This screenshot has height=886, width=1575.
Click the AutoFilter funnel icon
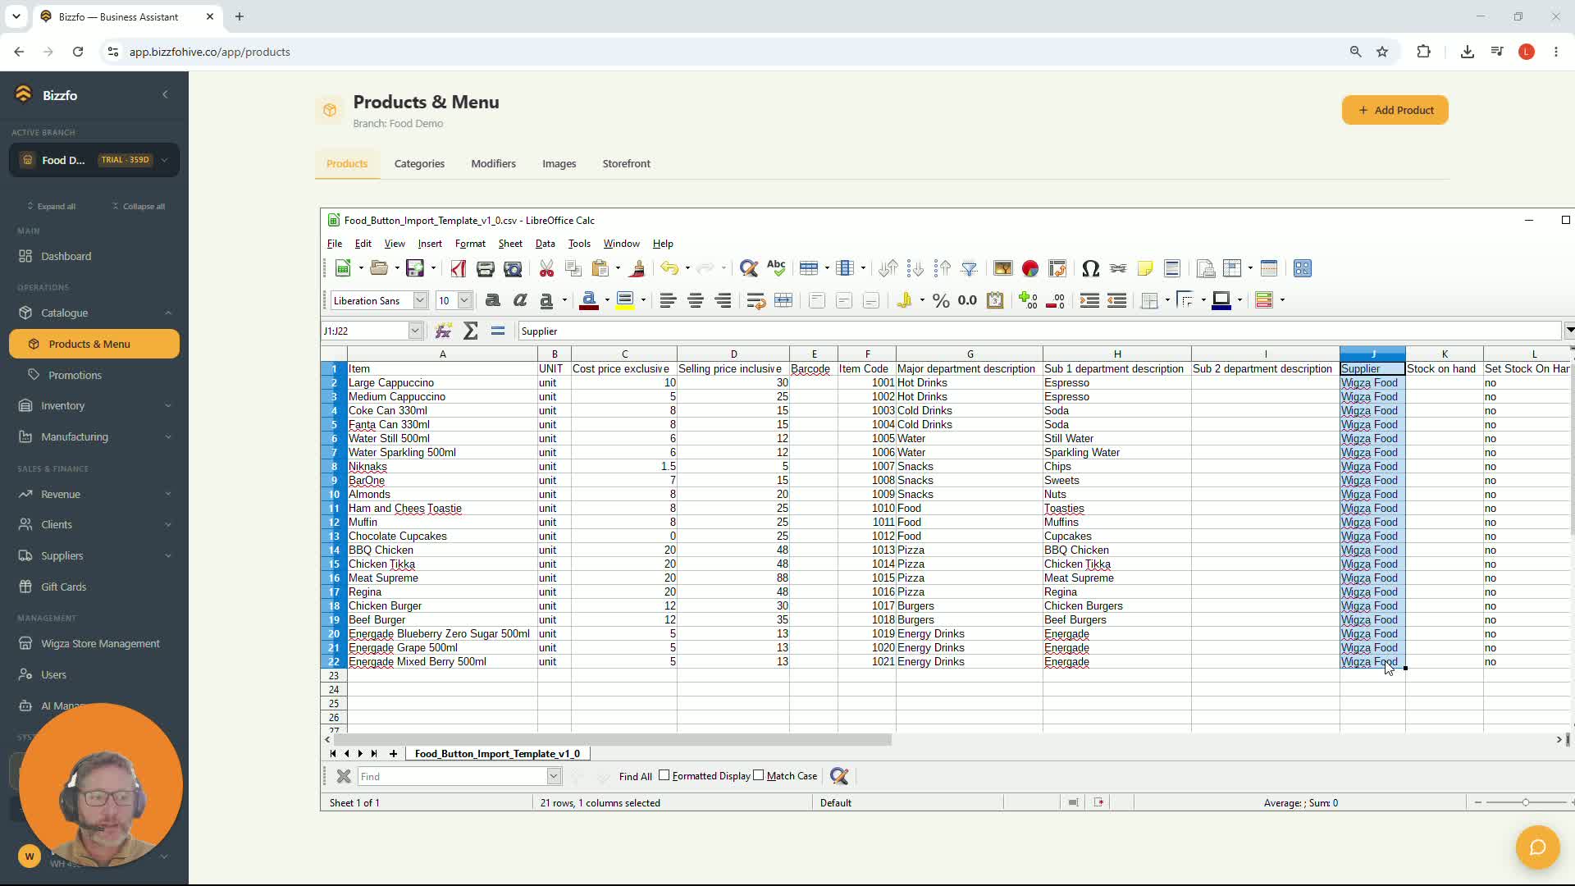coord(969,268)
